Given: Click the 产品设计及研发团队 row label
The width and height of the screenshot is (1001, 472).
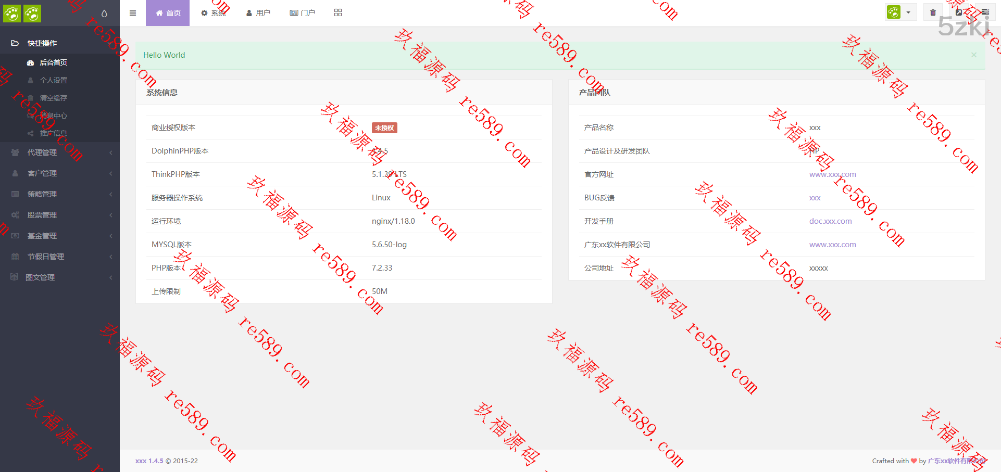Looking at the screenshot, I should 617,151.
